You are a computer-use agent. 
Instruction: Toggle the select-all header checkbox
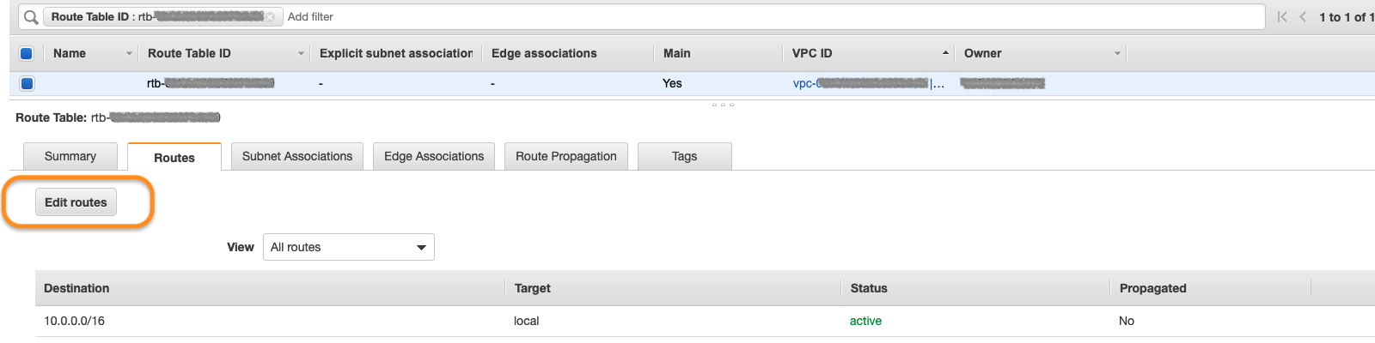27,53
